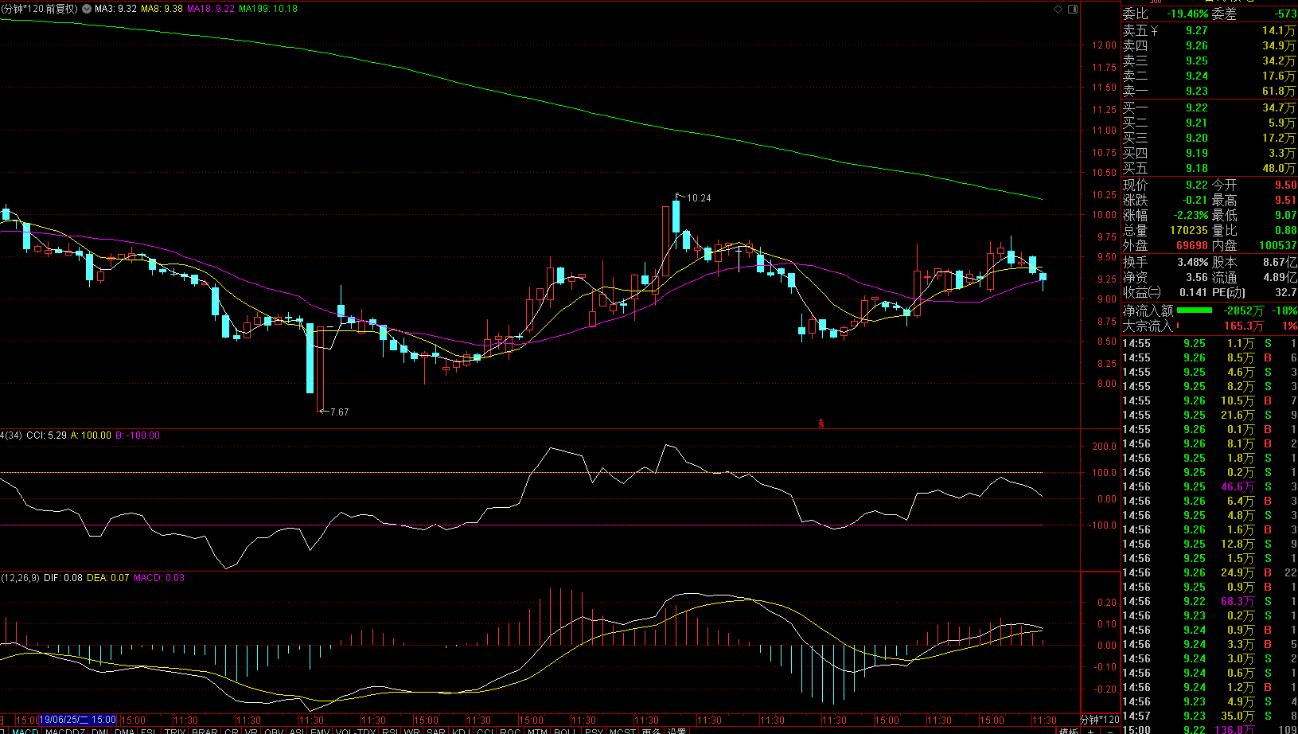Viewport: 1298px width, 734px height.
Task: Click the 委比 -19.46% value
Action: tap(1187, 14)
